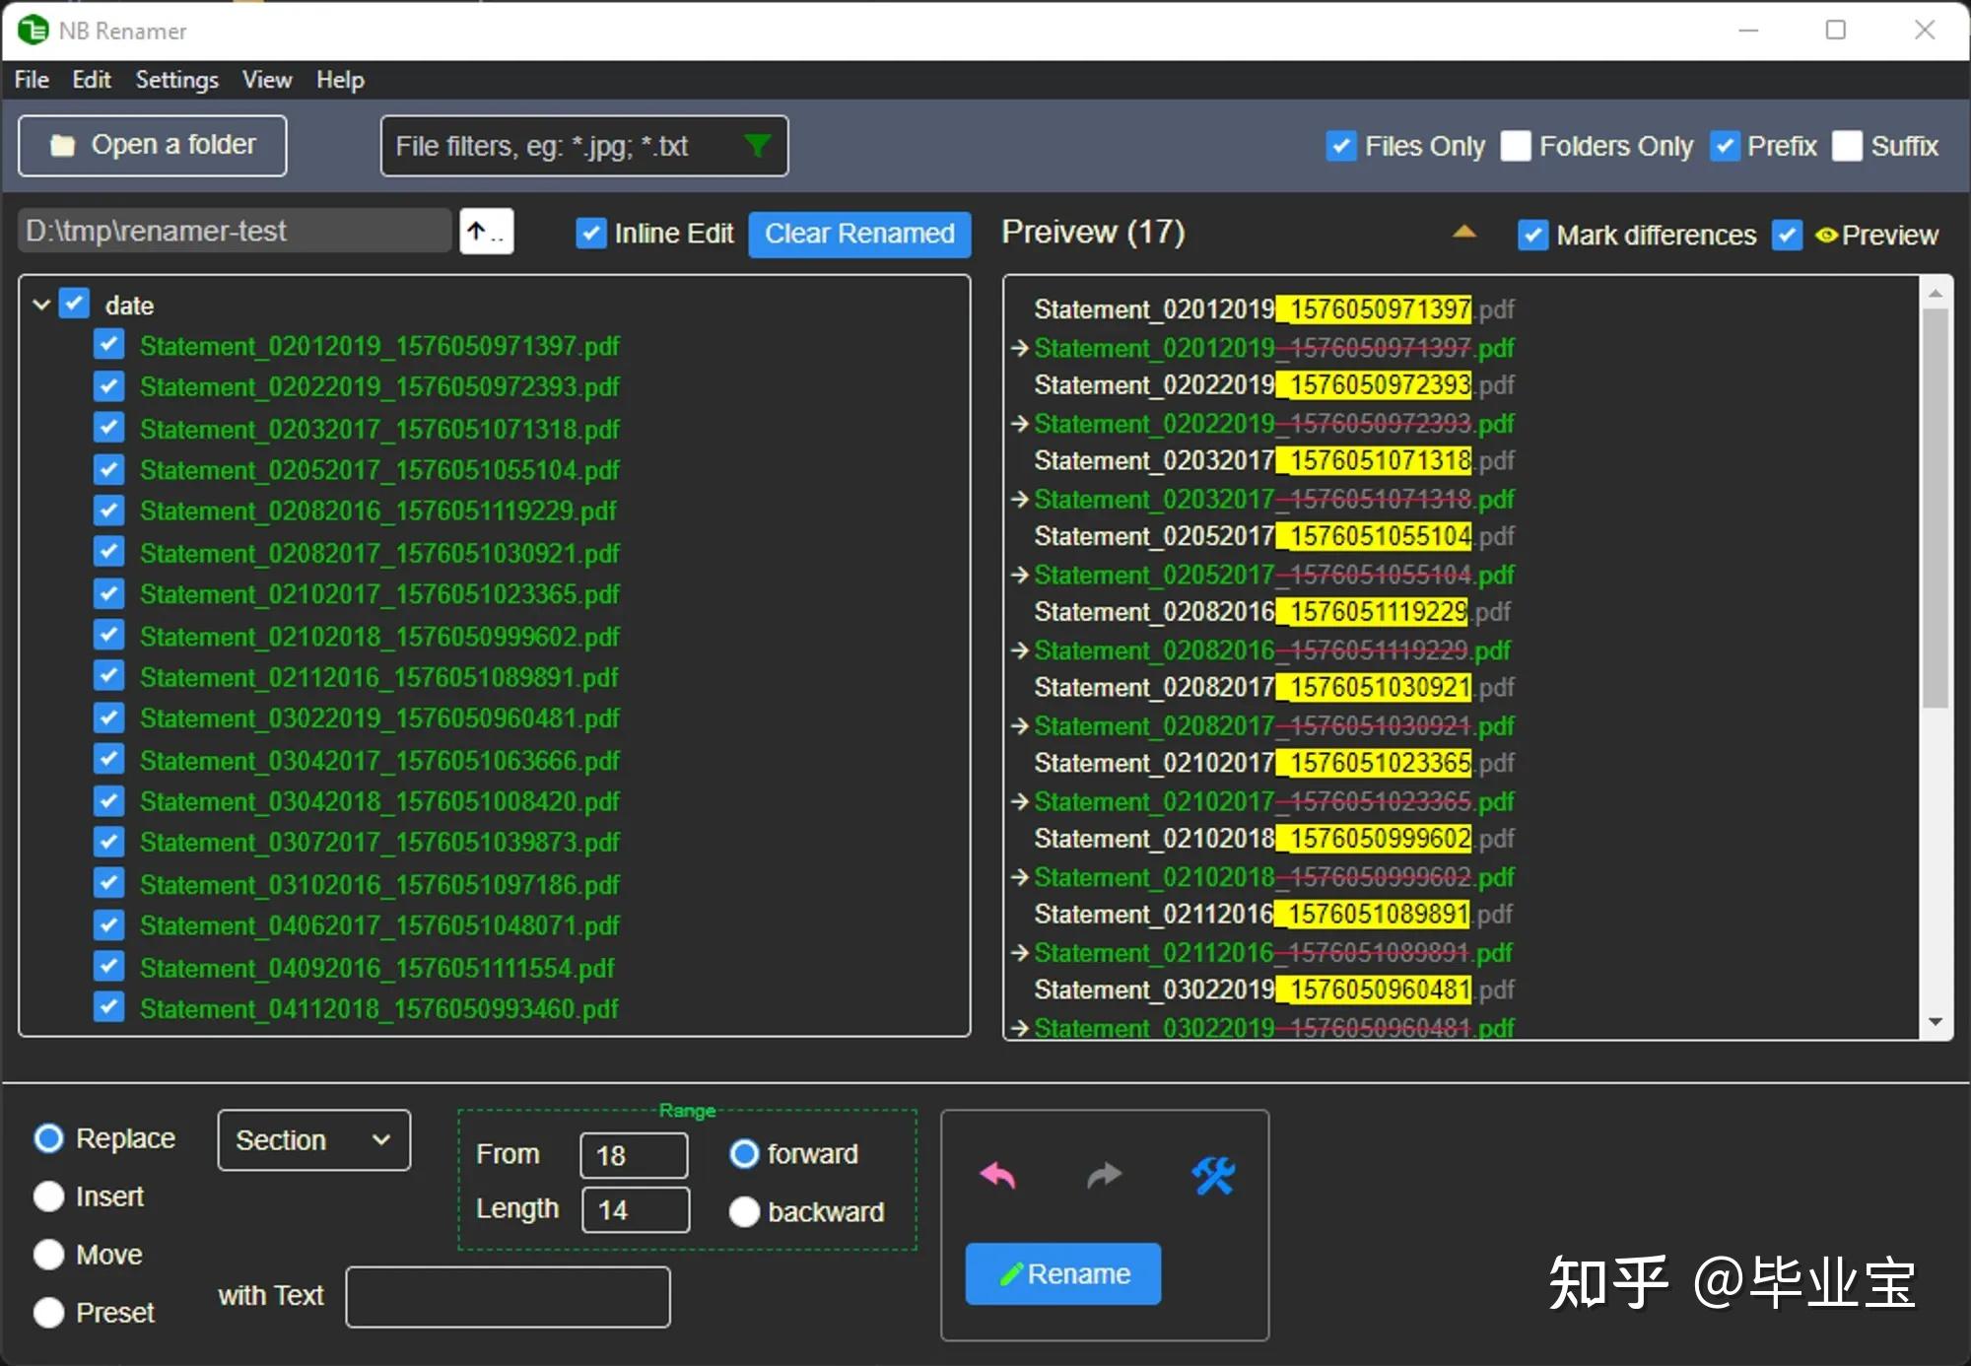Image resolution: width=1971 pixels, height=1366 pixels.
Task: Disable Mark differences
Action: point(1532,235)
